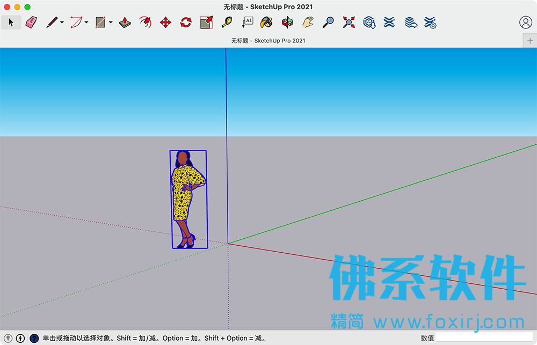Activate the Tape Measure tool
537x345 pixels.
click(x=227, y=23)
